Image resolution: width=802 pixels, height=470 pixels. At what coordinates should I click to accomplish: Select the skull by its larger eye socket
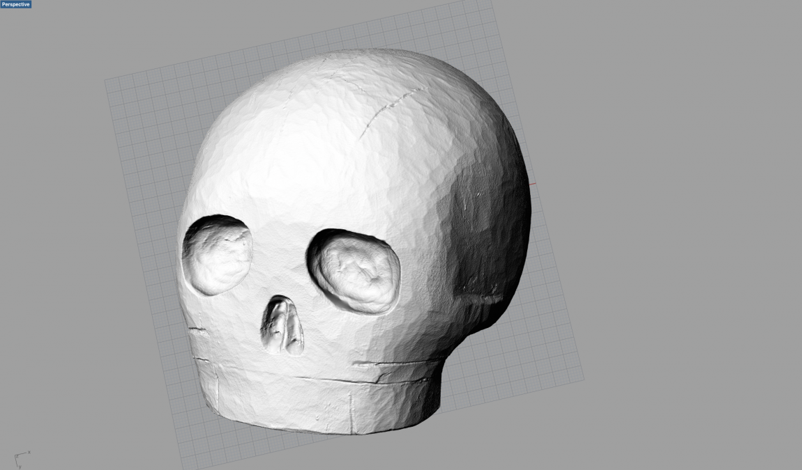[356, 270]
